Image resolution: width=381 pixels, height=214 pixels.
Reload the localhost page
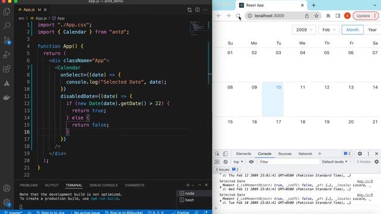point(238,16)
